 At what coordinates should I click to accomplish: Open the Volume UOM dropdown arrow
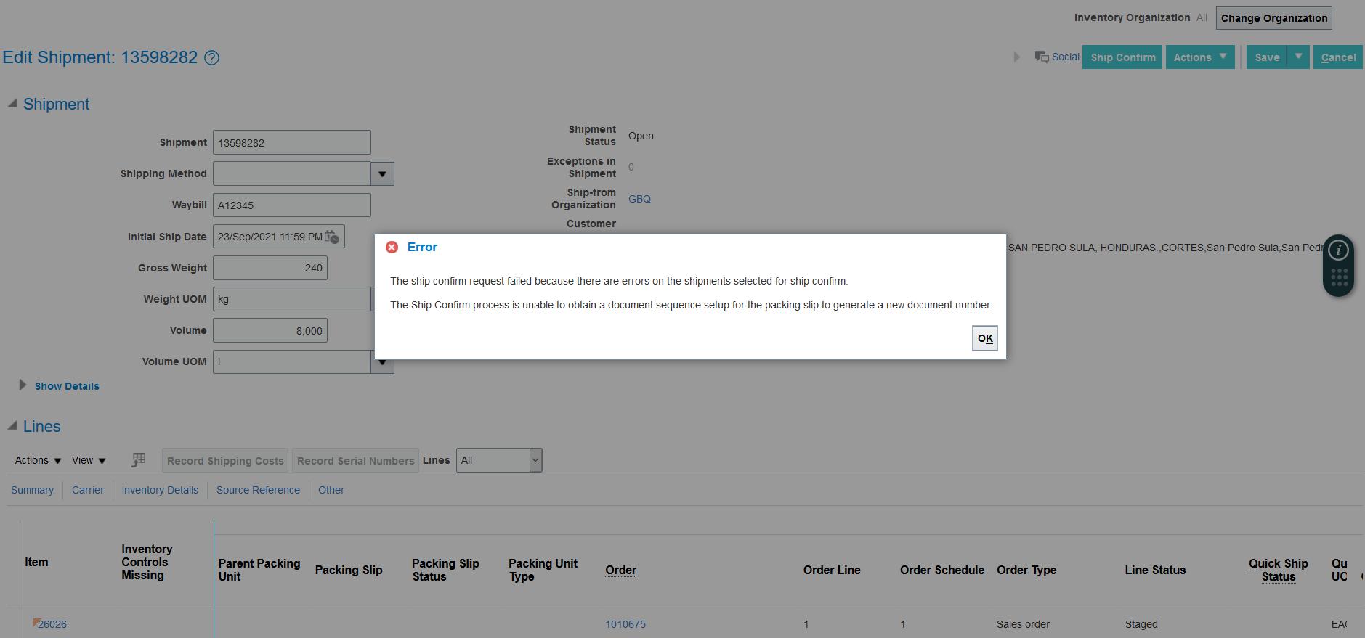[x=382, y=362]
